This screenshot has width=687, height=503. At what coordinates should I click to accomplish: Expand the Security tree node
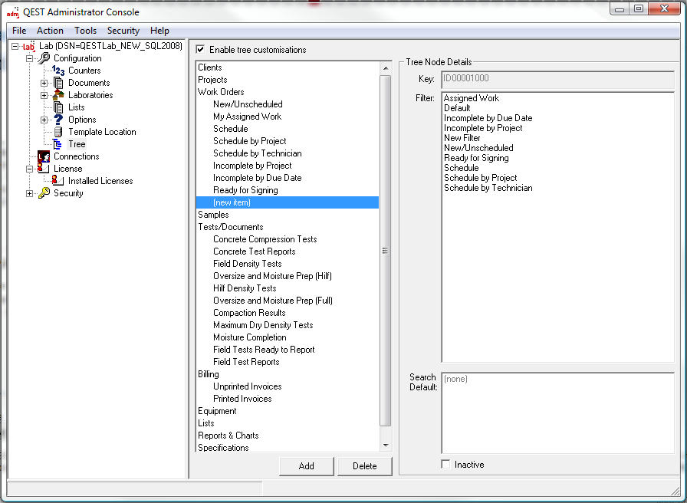[30, 193]
